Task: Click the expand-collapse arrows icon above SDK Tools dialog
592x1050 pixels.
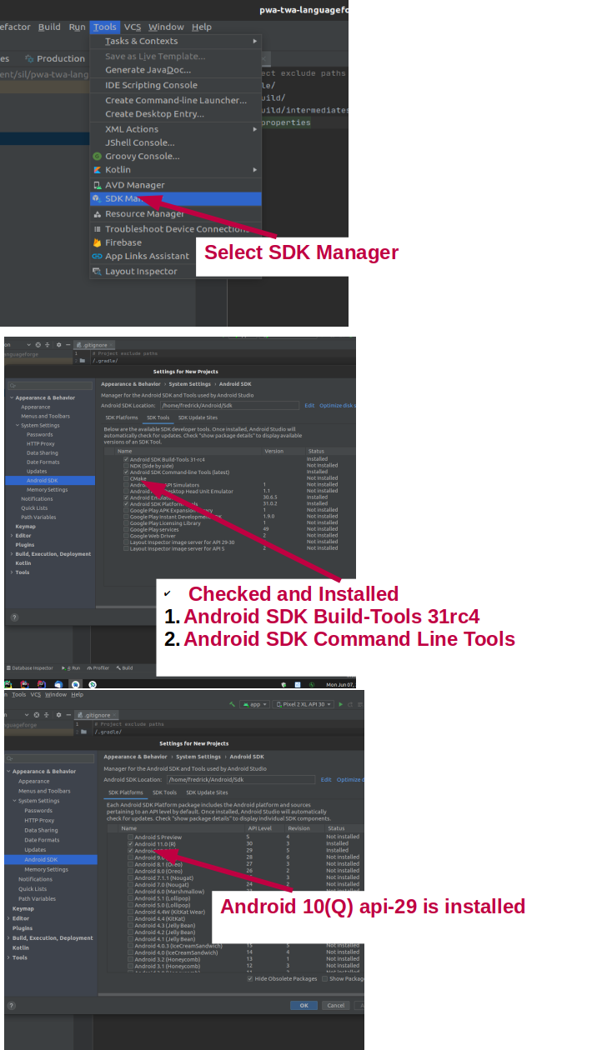Action: (x=47, y=344)
